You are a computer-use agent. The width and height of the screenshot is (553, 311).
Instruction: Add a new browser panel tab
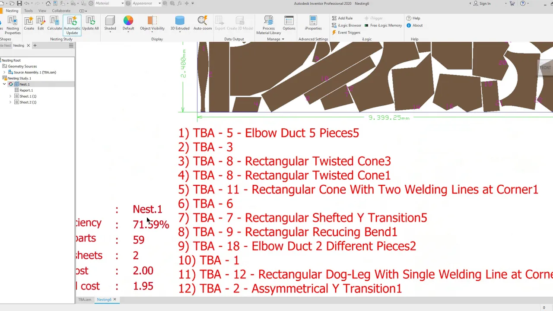[35, 45]
